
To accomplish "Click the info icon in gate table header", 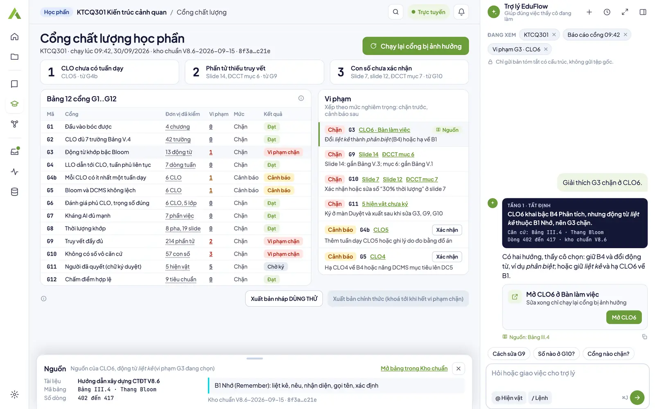I will click(x=301, y=98).
